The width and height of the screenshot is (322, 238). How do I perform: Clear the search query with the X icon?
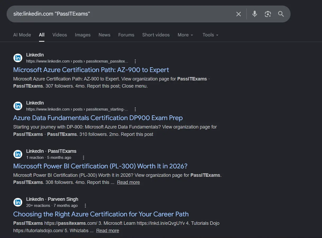coord(239,14)
